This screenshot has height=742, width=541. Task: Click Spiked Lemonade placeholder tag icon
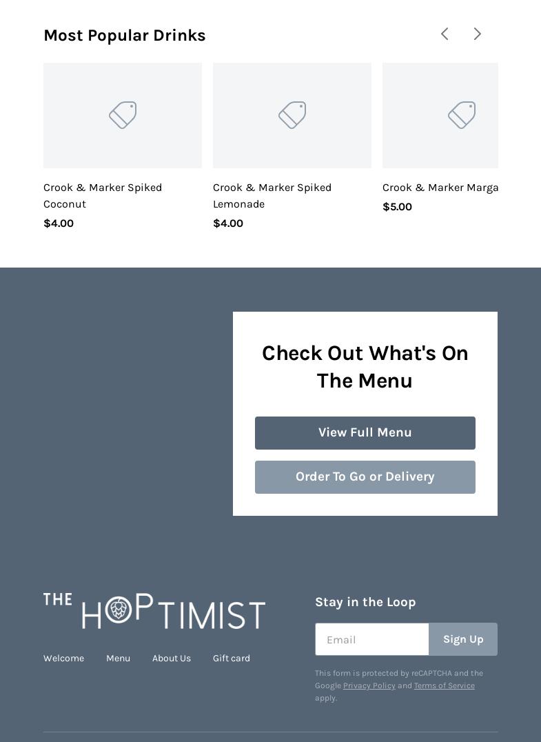click(292, 115)
